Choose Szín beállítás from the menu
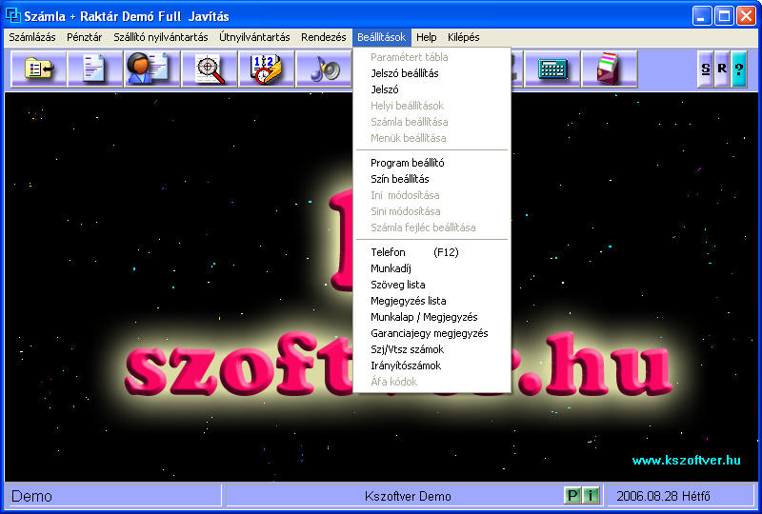The image size is (762, 514). [x=432, y=179]
